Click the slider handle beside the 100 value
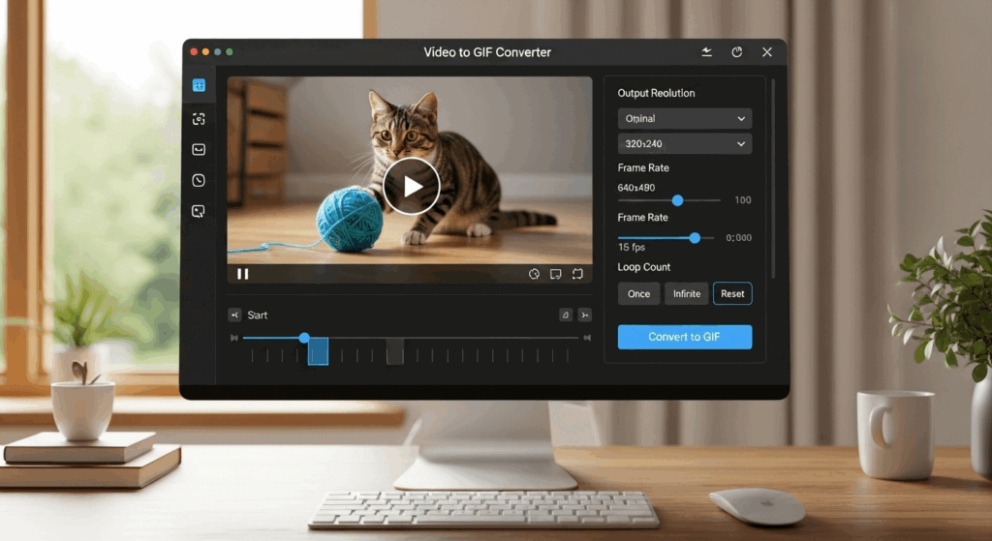This screenshot has height=541, width=992. [x=677, y=200]
